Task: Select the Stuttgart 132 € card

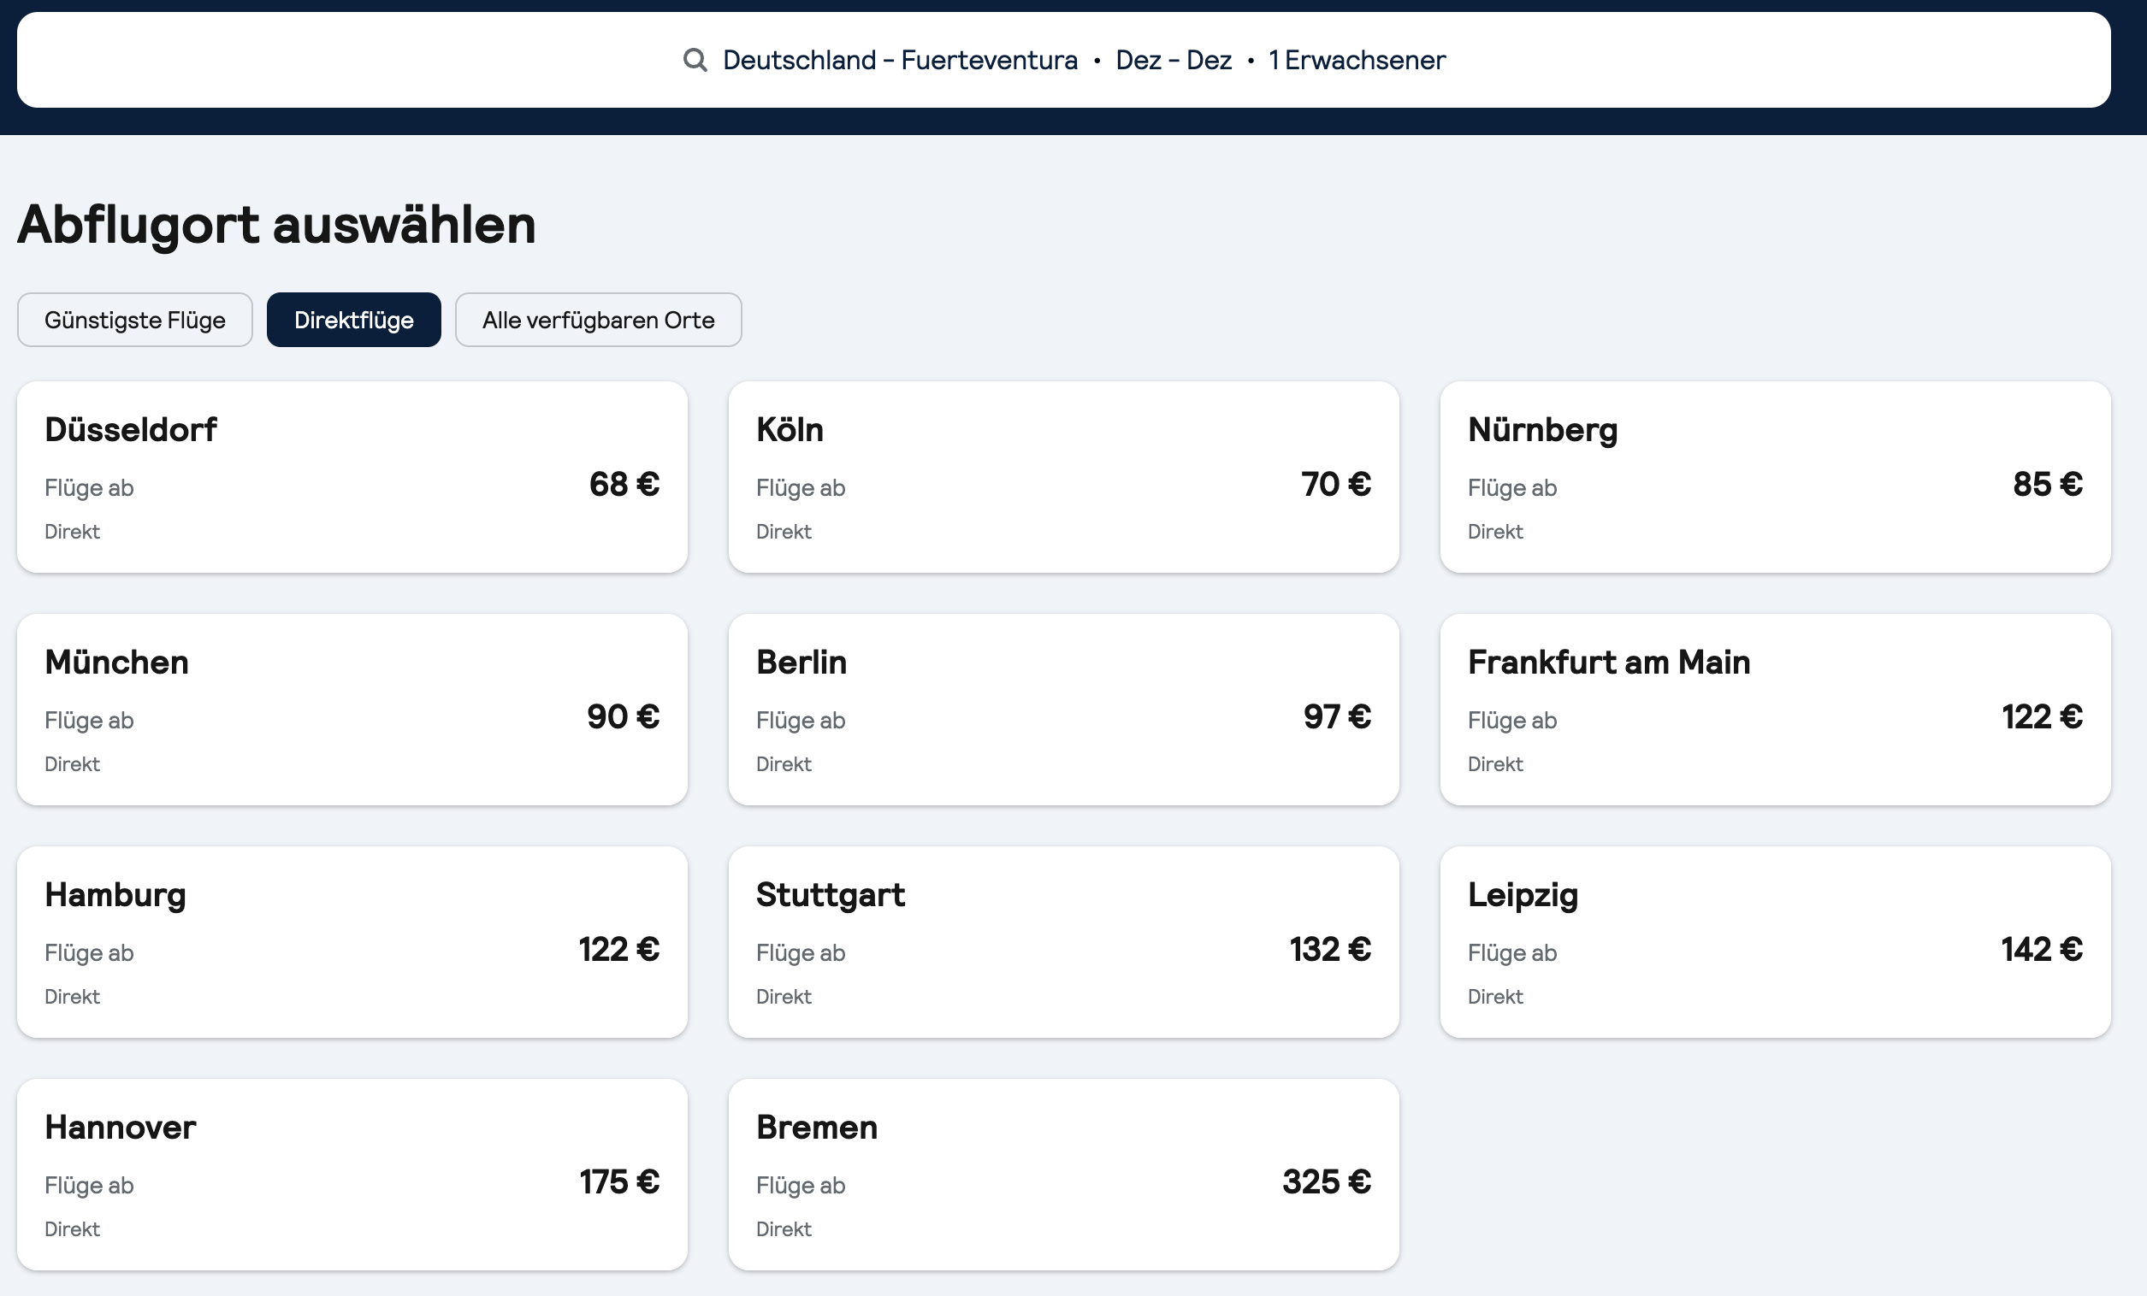Action: pos(1063,941)
